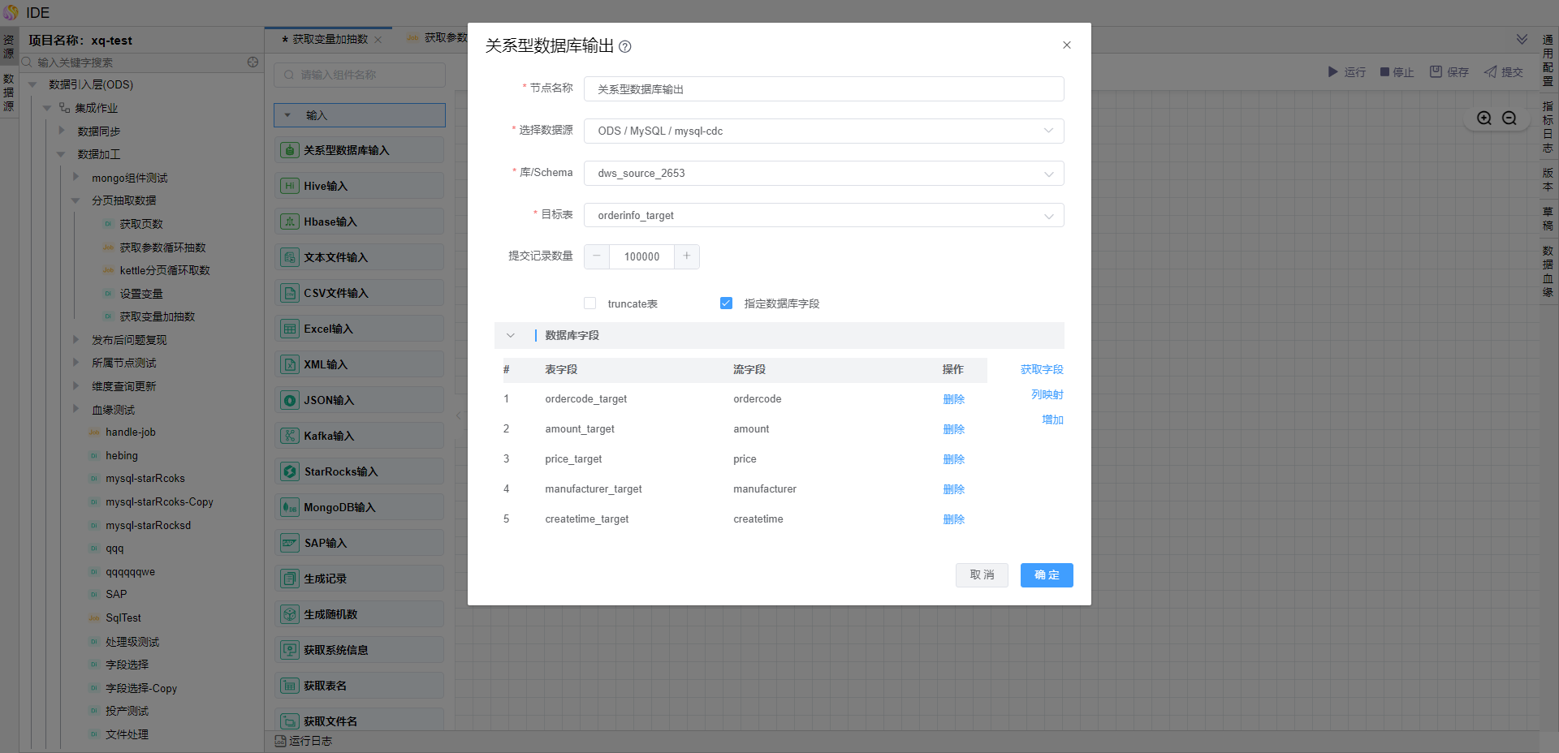Click the submit (提交) paper plane icon
The height and width of the screenshot is (753, 1559).
[x=1490, y=72]
